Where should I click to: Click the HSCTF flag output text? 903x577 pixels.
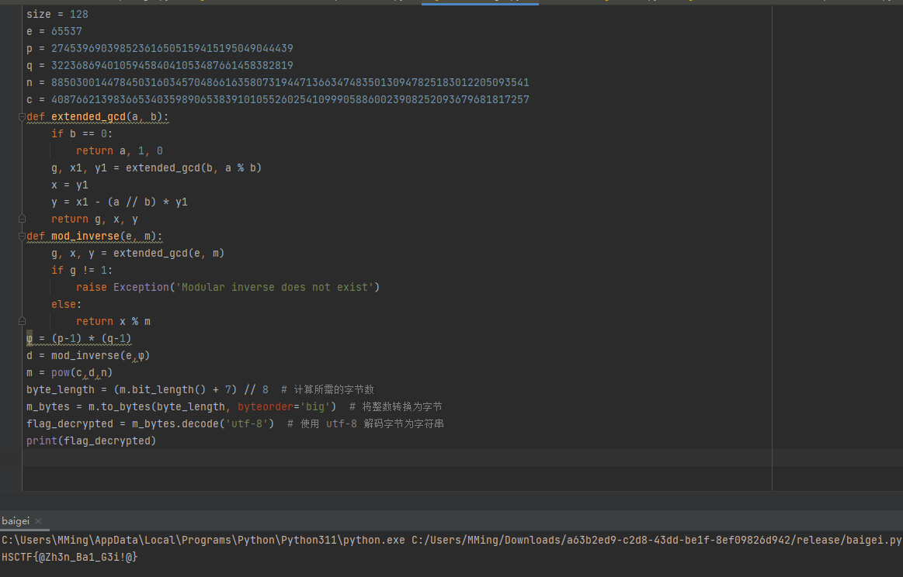[70, 557]
